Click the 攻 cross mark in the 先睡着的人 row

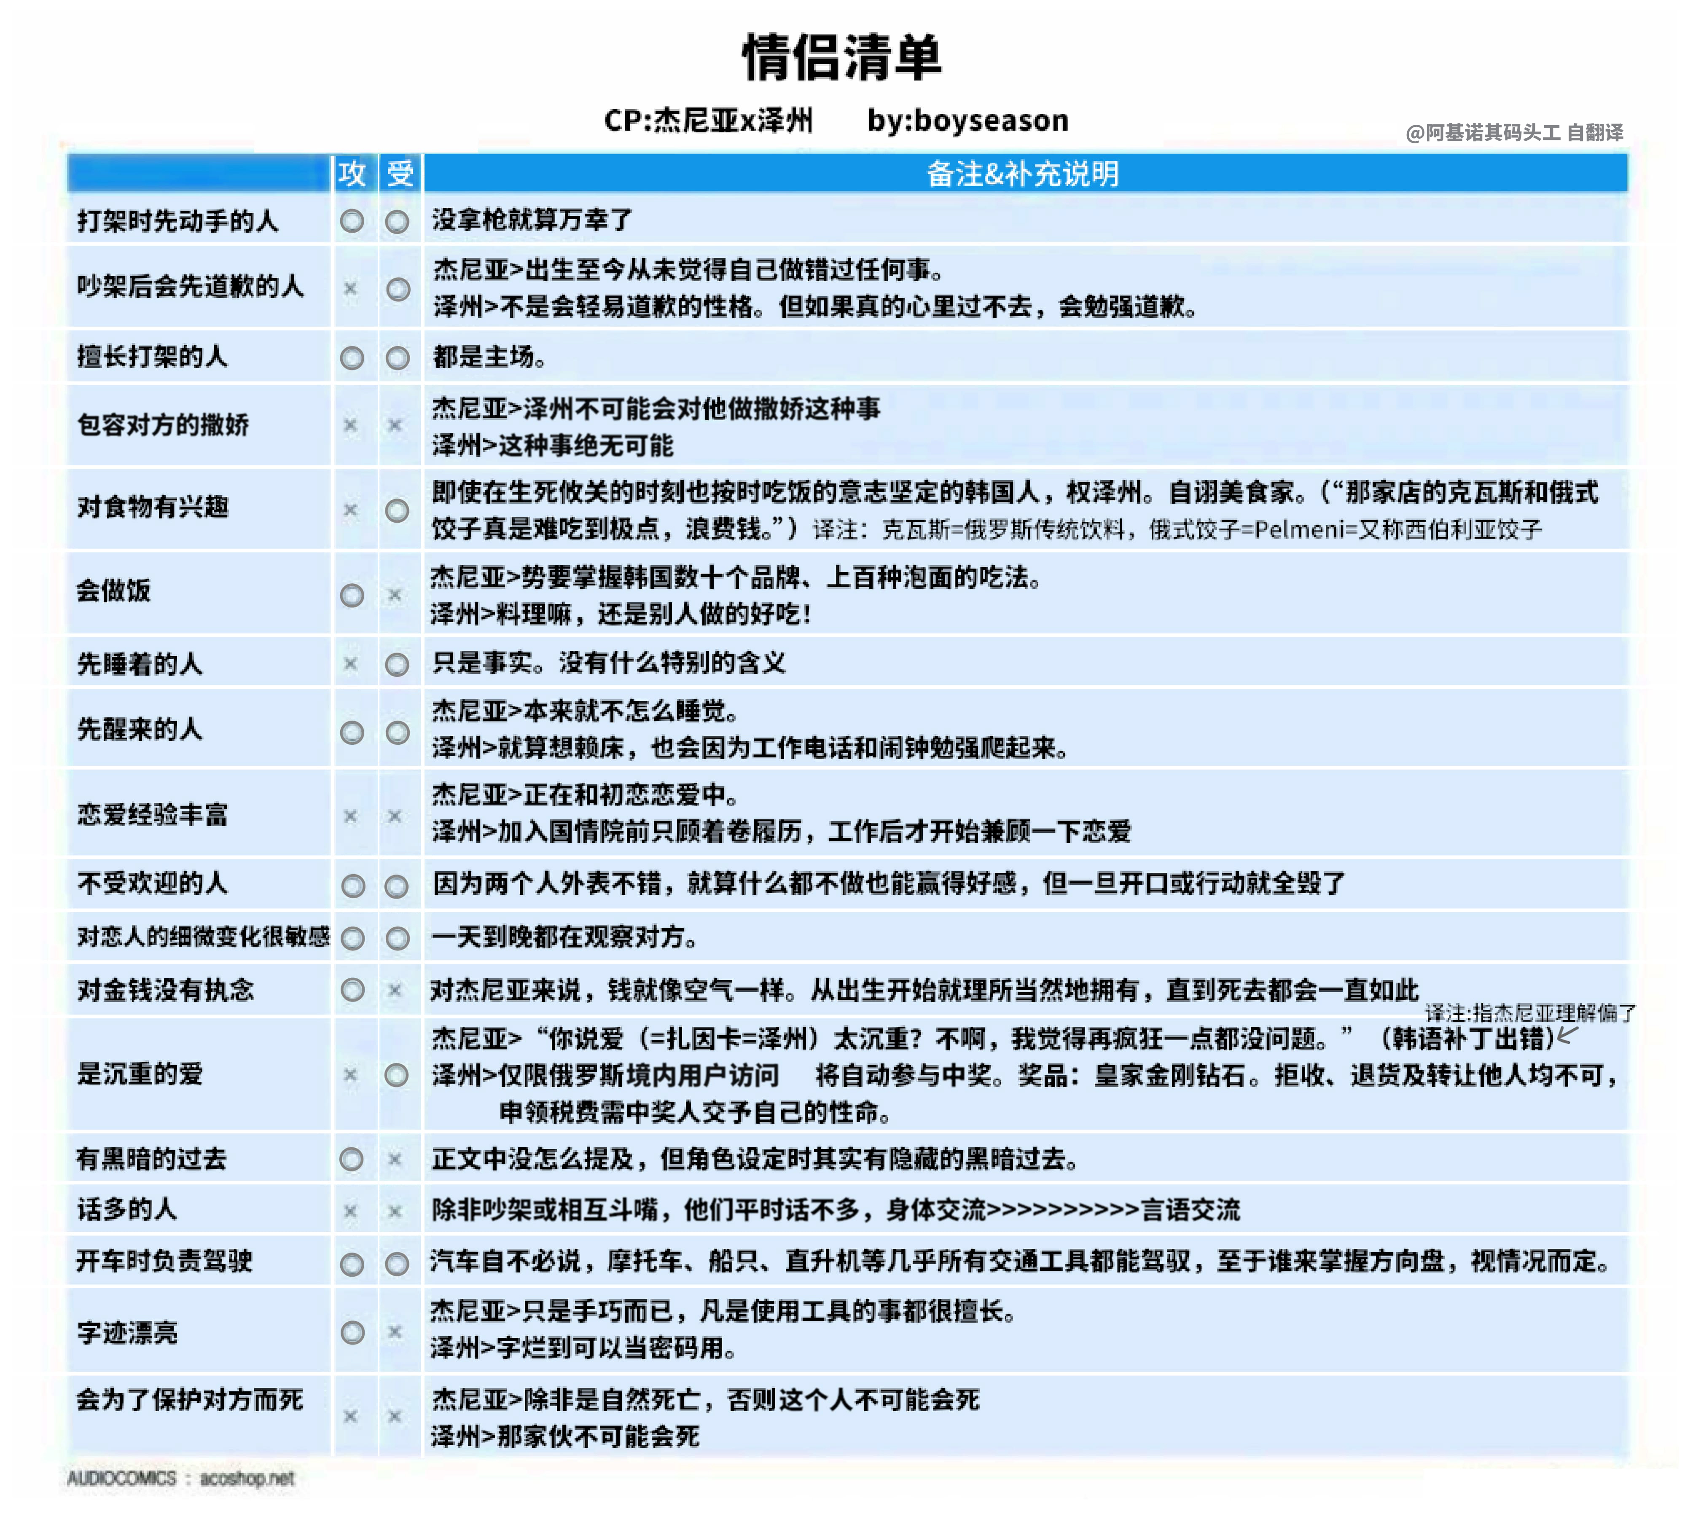pyautogui.click(x=350, y=664)
